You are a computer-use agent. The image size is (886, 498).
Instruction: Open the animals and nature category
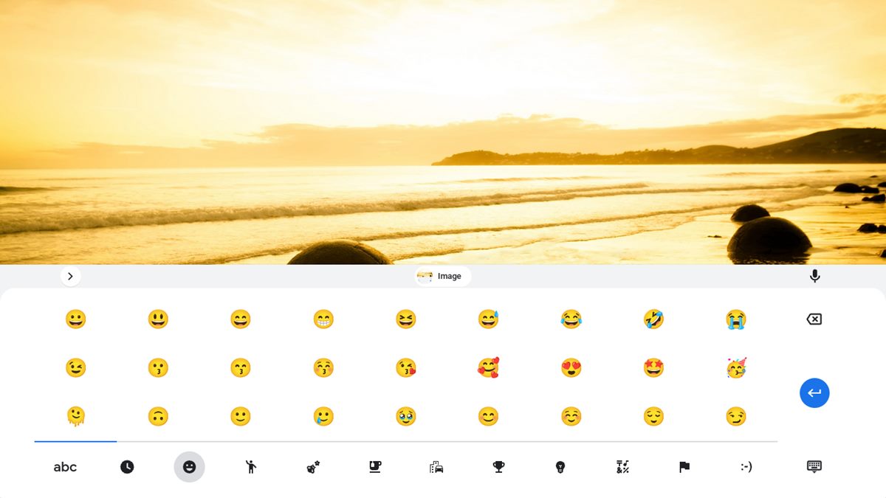pos(313,466)
